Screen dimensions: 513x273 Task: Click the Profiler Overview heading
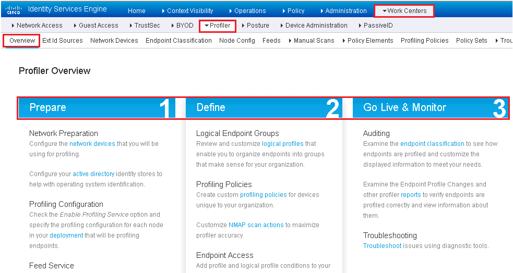54,71
